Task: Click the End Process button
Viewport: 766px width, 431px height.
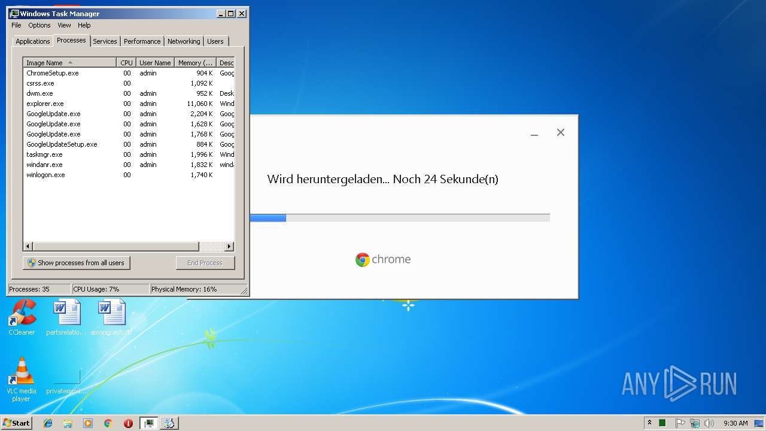Action: (x=205, y=263)
